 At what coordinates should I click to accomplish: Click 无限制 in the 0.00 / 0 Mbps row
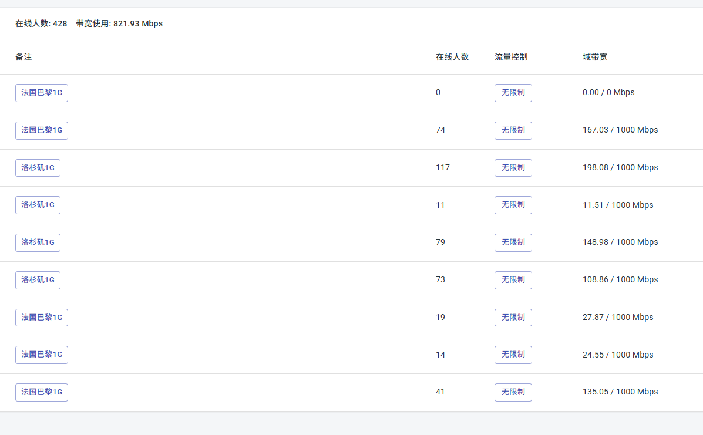(x=513, y=93)
